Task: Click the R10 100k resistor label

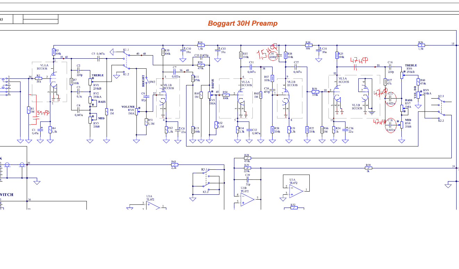Action: pos(167,52)
